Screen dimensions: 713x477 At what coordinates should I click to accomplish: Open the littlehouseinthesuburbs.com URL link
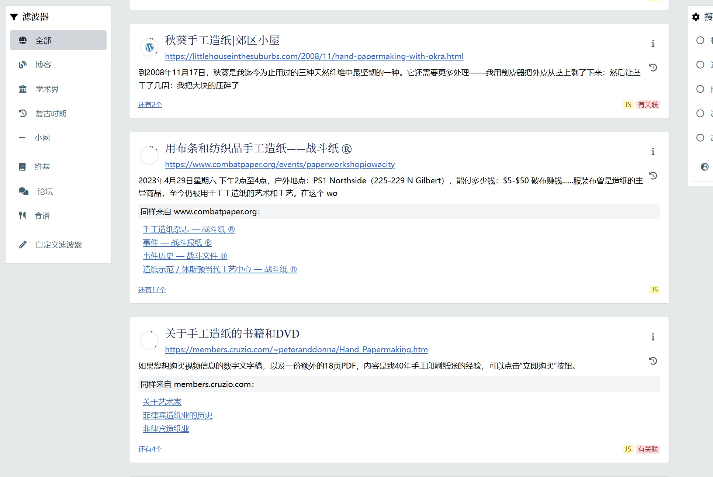314,56
